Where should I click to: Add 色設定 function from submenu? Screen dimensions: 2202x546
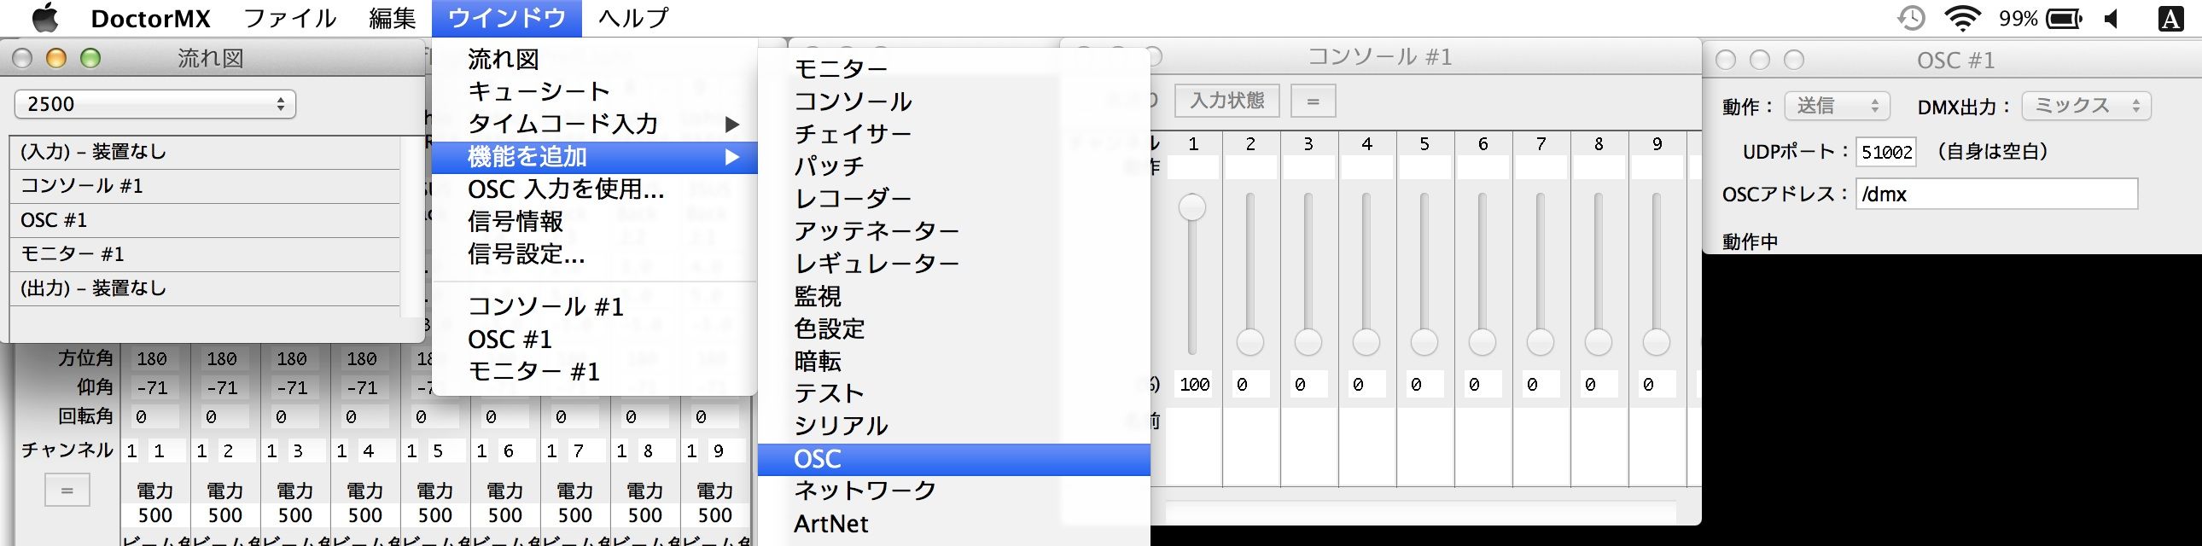pos(954,328)
